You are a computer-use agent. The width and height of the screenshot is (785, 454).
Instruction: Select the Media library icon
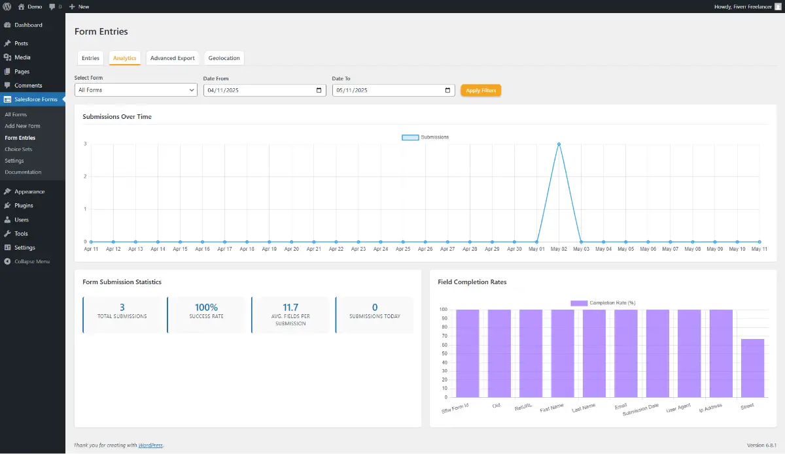pos(8,57)
